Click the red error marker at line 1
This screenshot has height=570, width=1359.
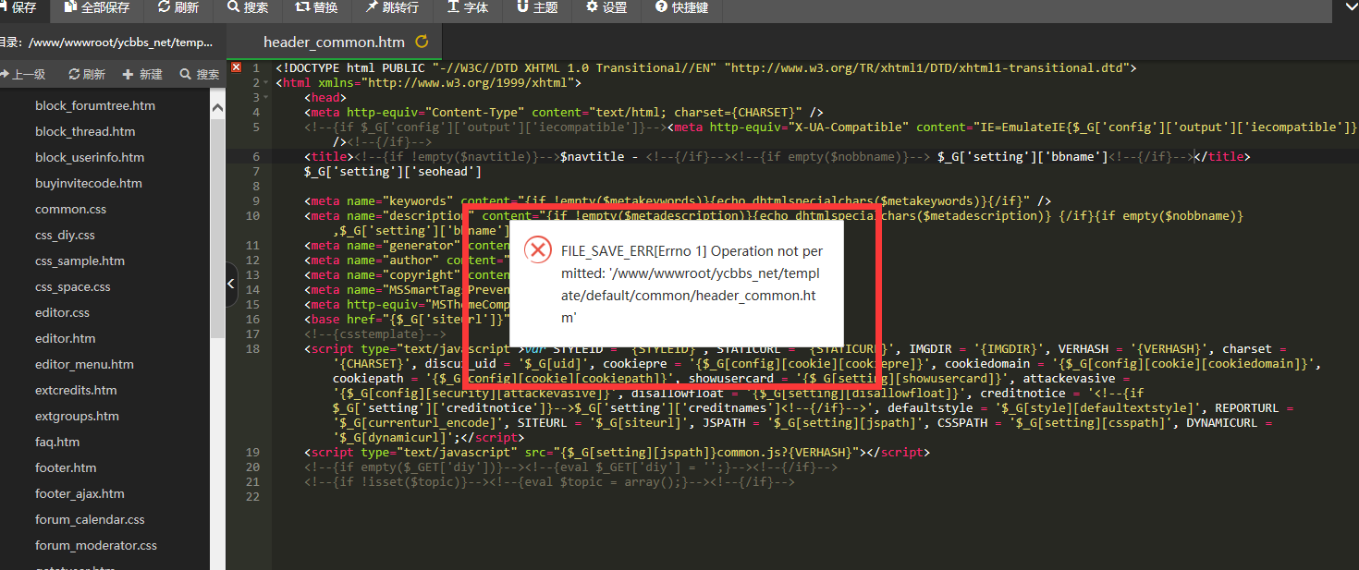pos(236,67)
